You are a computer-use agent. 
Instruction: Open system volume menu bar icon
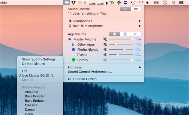pos(148,3)
